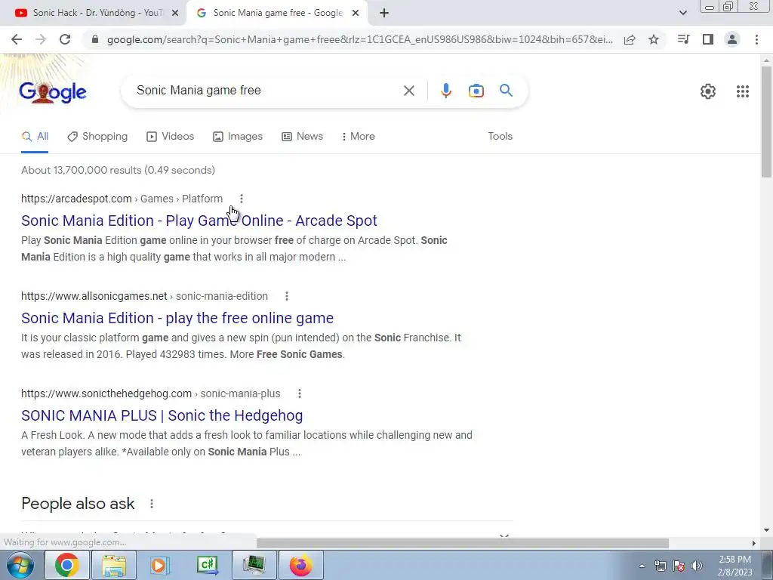Click the allsonicgames.net breadcrumb URL
The height and width of the screenshot is (580, 773).
144,296
